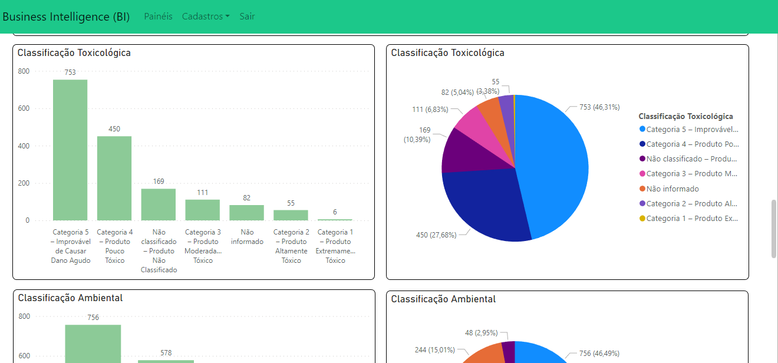Click the 'Classificação Ambiental' pie chart title
Viewport: 778px width, 363px height.
click(x=444, y=299)
